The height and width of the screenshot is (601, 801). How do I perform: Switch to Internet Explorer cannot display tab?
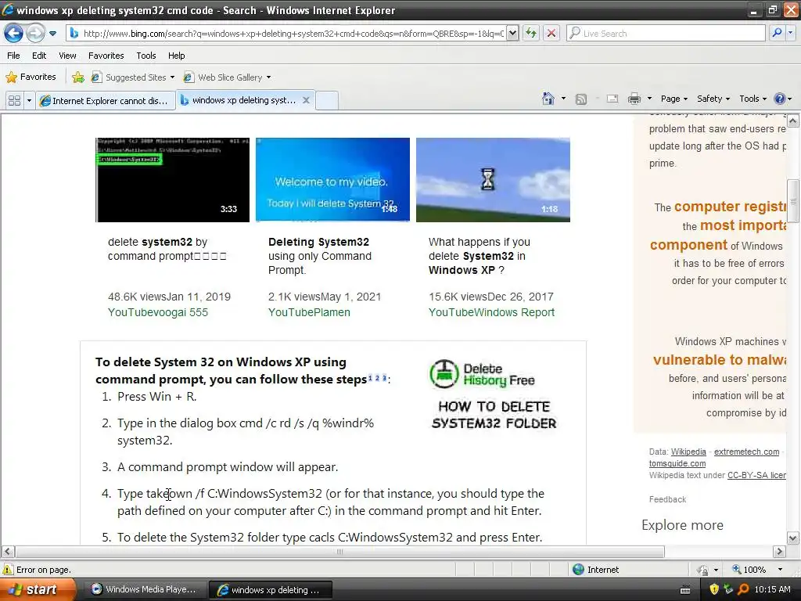point(106,101)
